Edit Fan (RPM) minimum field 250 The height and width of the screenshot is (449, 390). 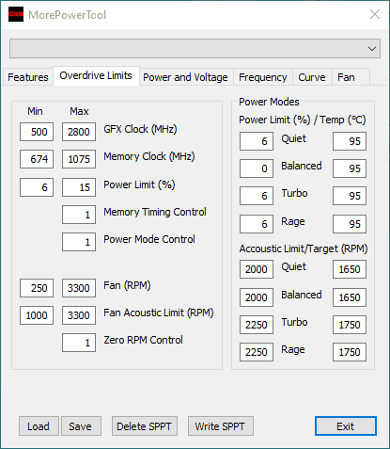pos(37,288)
